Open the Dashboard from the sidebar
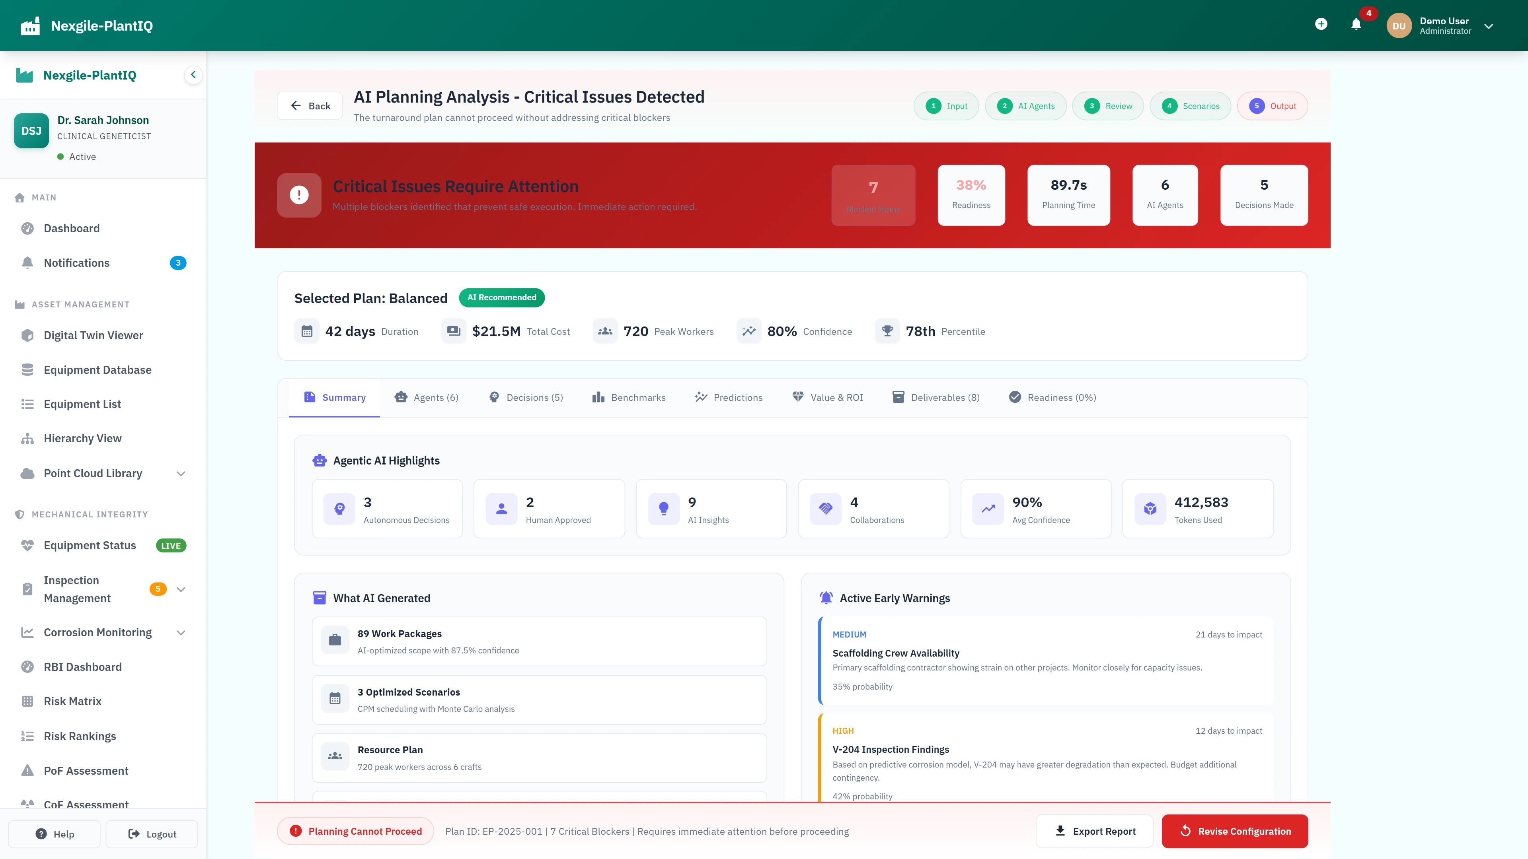 71,228
